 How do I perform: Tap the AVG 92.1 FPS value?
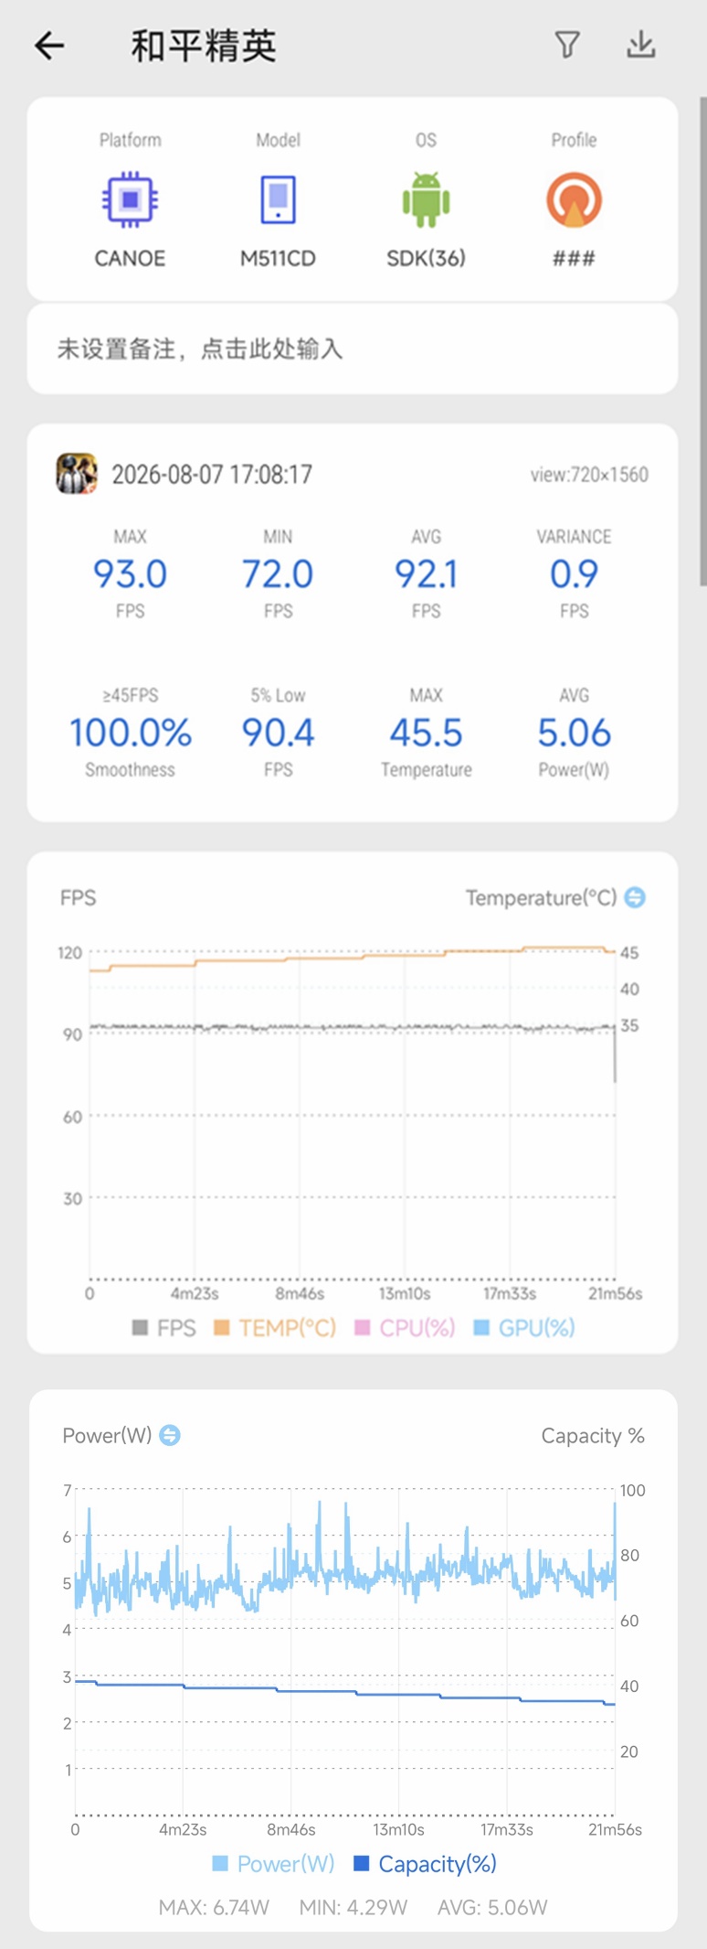426,573
